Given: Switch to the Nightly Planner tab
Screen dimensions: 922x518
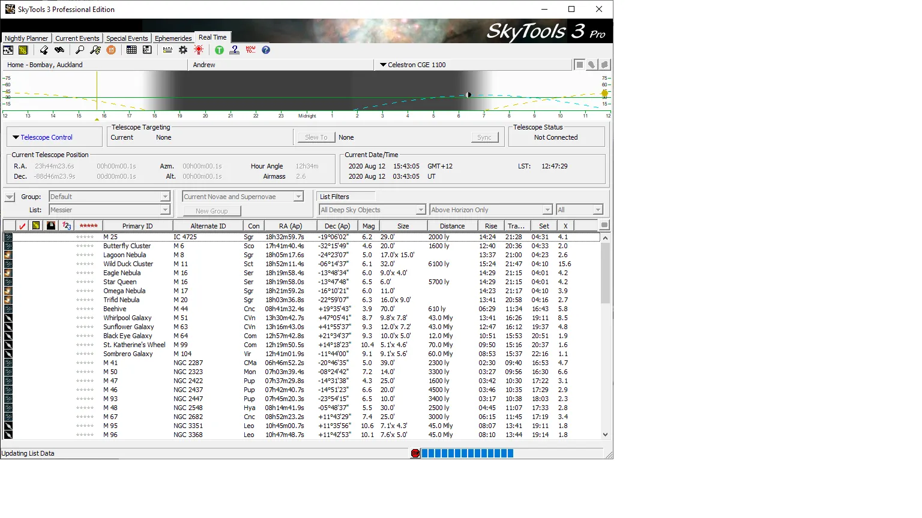Looking at the screenshot, I should click(x=26, y=38).
